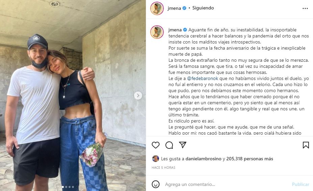Go to next photo with carousel arrow
This screenshot has height=191, width=313.
click(x=138, y=95)
